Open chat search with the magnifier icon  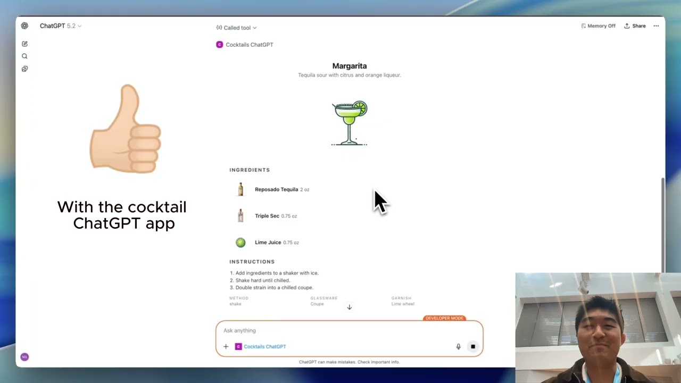point(24,56)
